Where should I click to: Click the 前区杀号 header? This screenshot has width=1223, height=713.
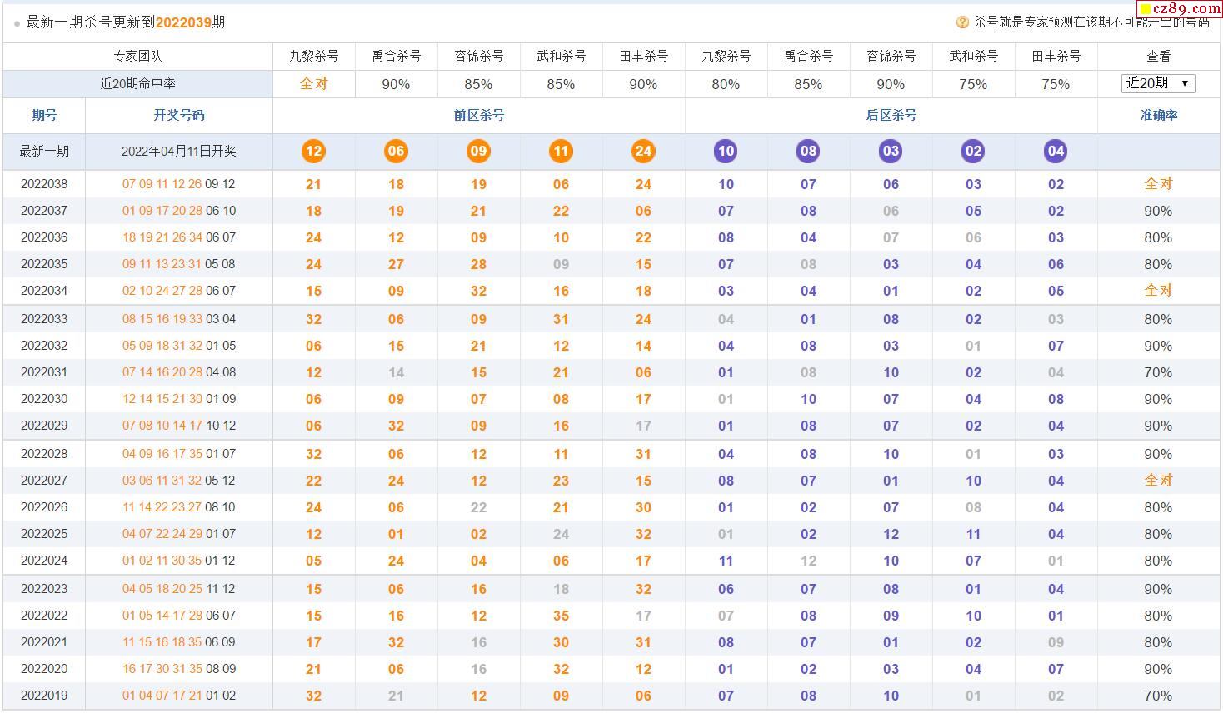[x=478, y=115]
